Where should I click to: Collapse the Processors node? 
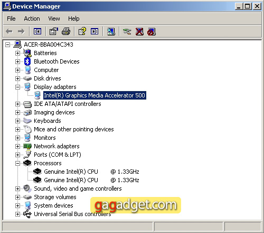(x=17, y=163)
